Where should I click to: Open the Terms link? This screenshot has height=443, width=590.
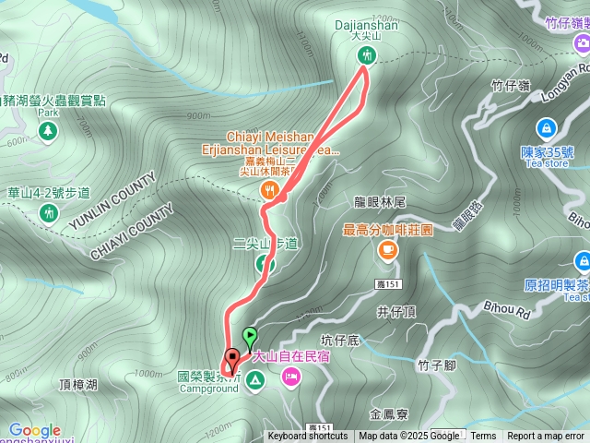483,437
